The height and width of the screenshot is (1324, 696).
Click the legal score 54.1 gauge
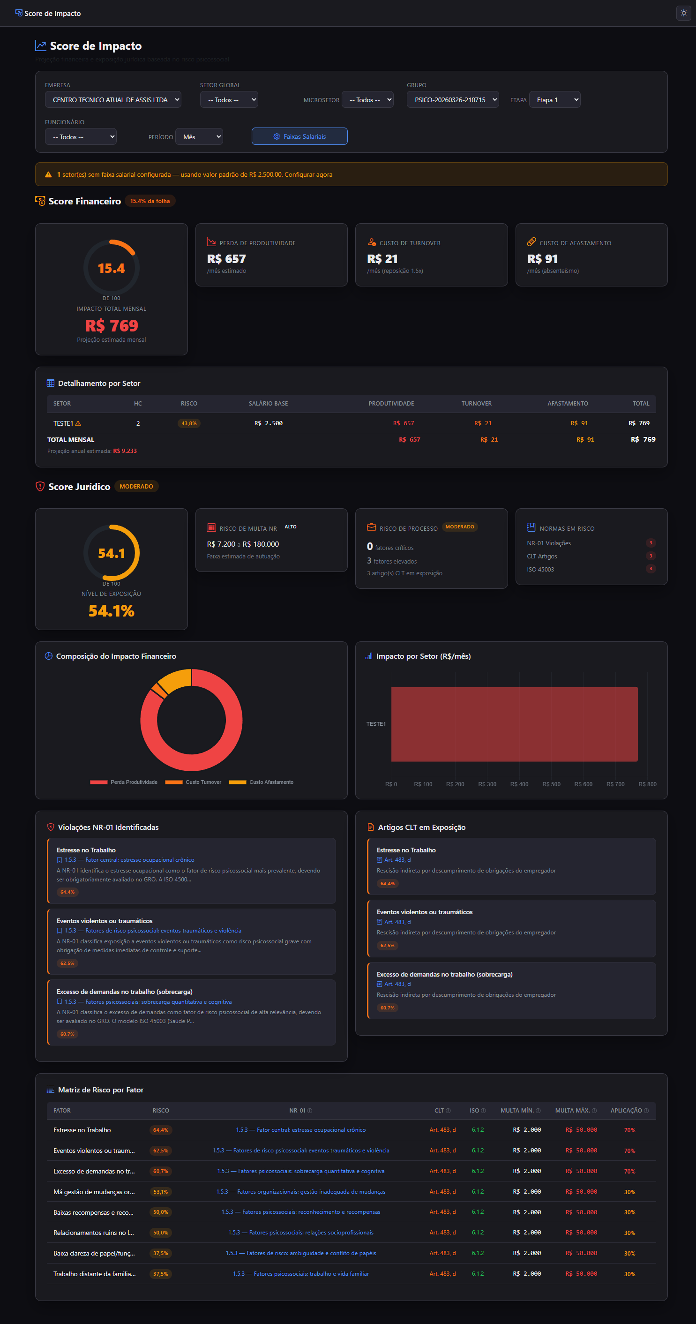[x=112, y=553]
